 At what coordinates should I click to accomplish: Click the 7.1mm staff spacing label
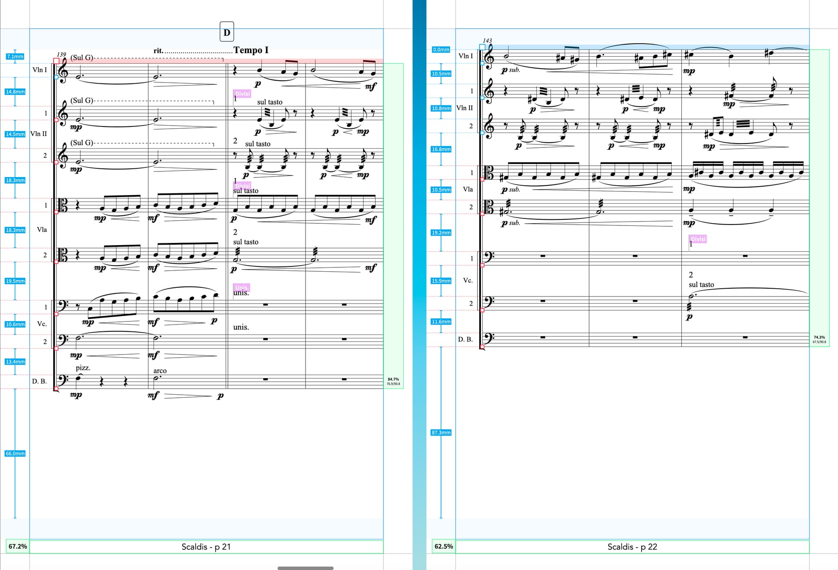(15, 57)
